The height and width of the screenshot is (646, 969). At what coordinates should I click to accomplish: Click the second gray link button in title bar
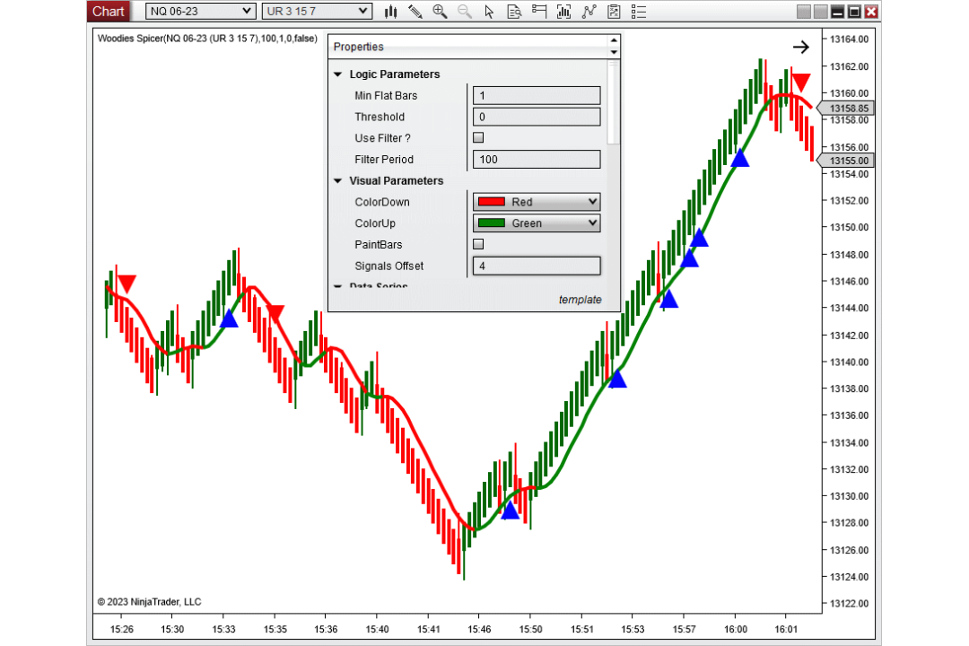pos(821,12)
